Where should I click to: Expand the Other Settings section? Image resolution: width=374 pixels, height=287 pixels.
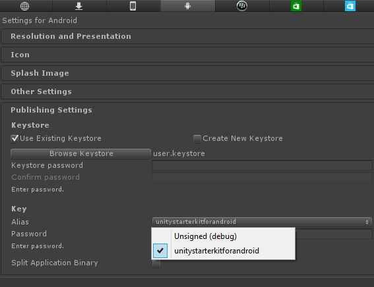[187, 91]
